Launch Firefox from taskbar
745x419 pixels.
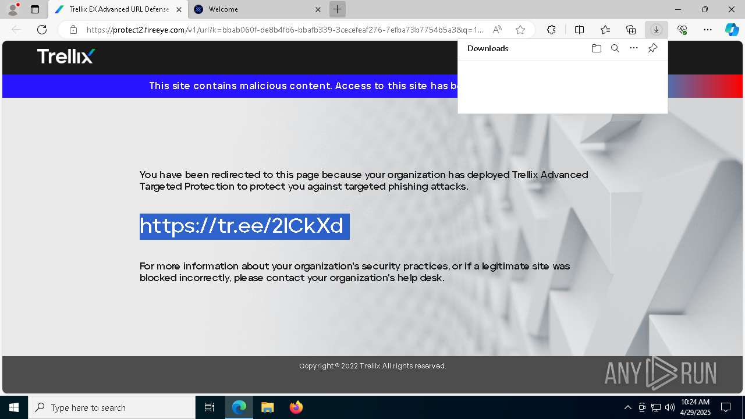(296, 407)
